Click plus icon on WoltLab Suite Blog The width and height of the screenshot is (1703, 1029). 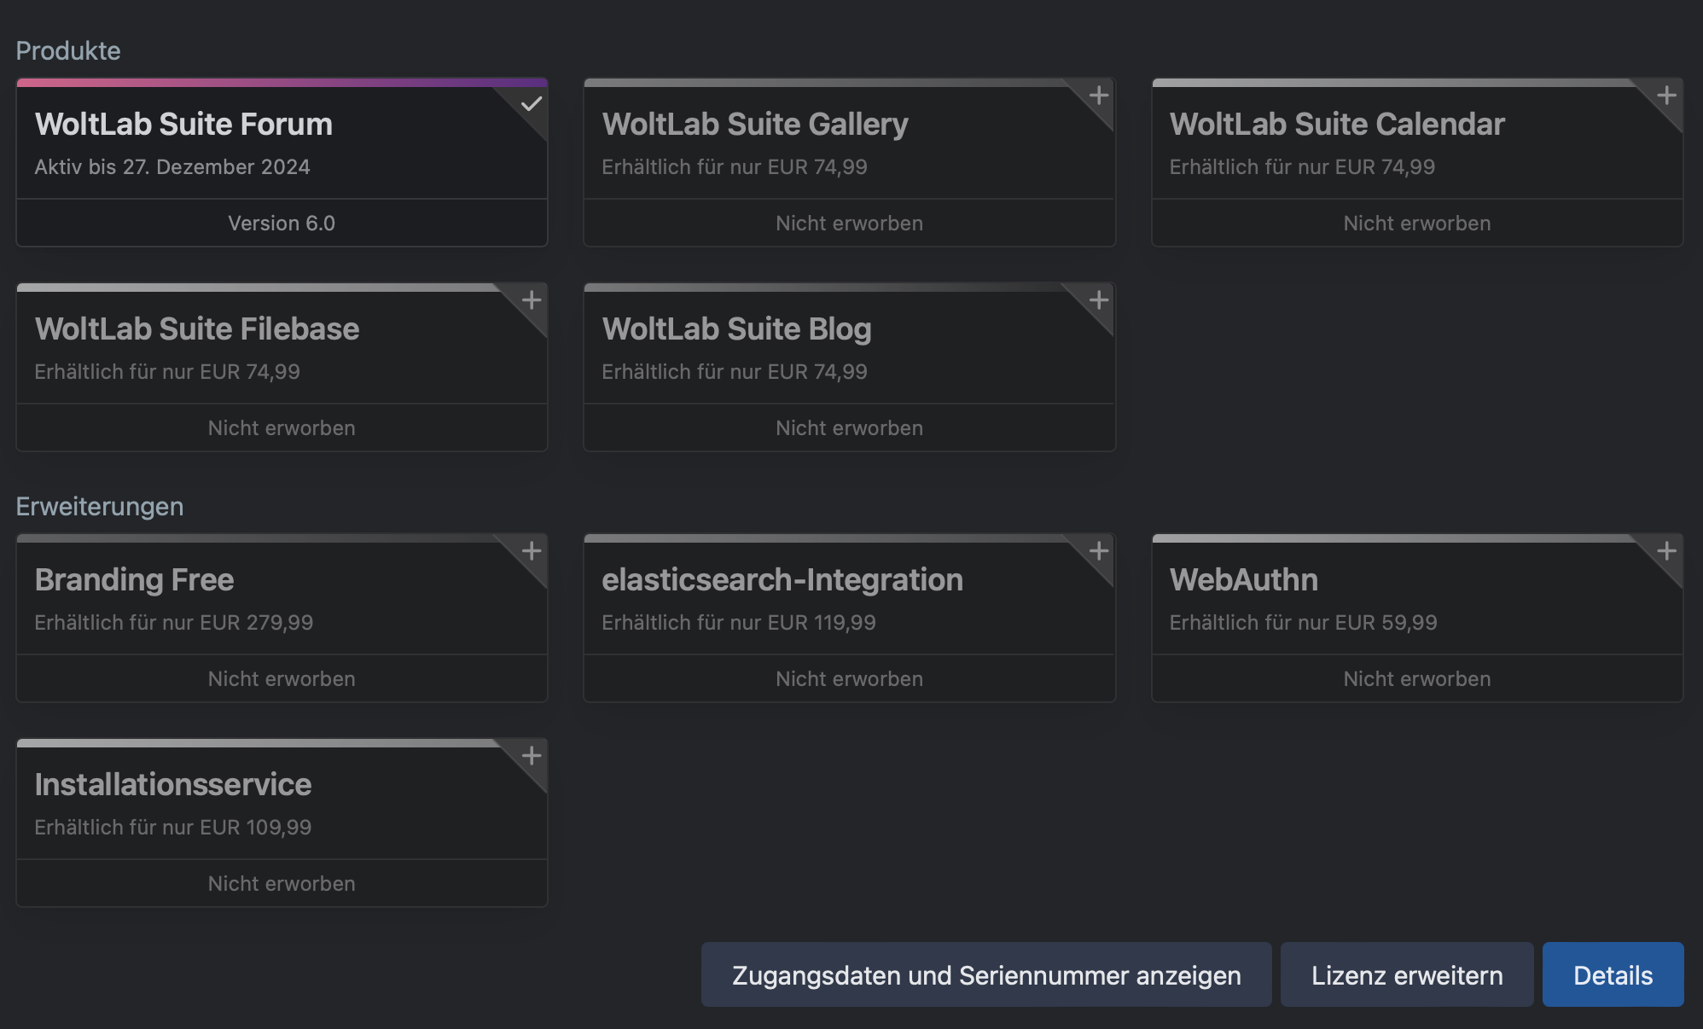point(1099,300)
